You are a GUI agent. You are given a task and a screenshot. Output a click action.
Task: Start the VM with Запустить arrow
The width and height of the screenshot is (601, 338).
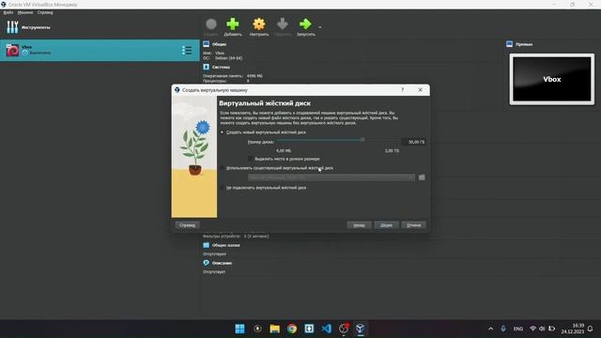(305, 24)
